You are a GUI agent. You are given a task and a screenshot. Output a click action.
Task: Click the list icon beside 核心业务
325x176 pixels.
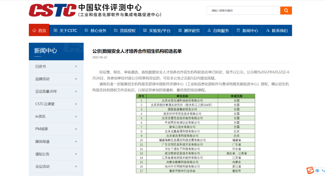point(86,30)
